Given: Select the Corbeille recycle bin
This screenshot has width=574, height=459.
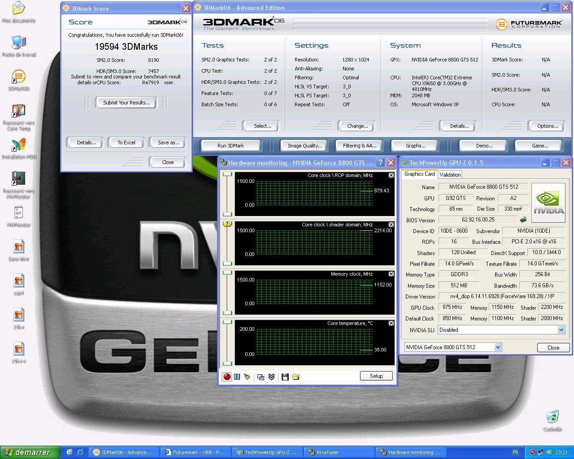Looking at the screenshot, I should click(552, 420).
